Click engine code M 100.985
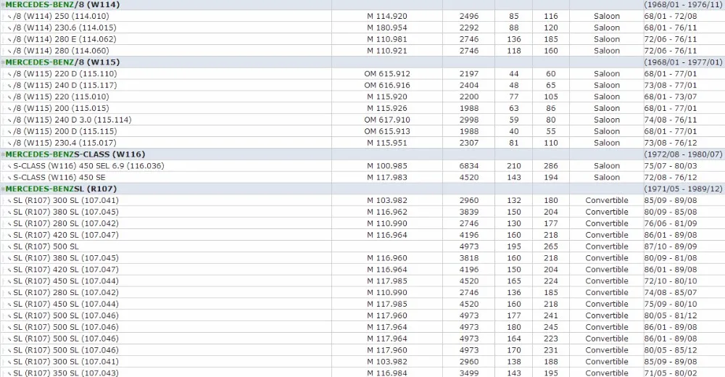The width and height of the screenshot is (725, 377). 387,165
